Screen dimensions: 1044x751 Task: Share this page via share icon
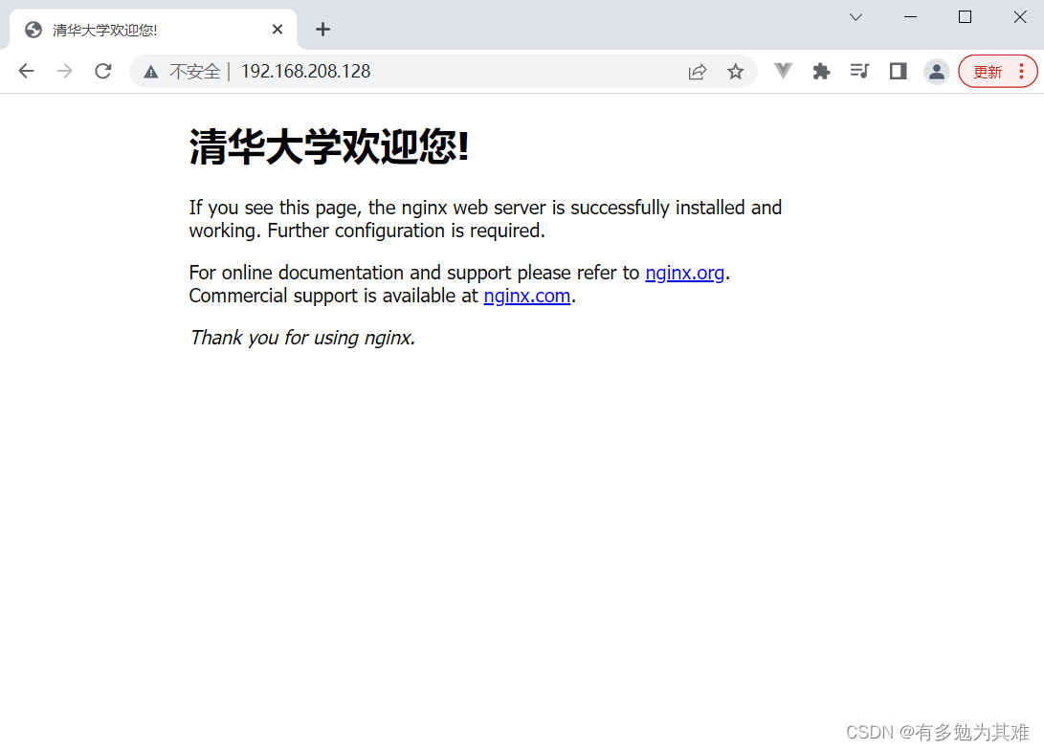coord(697,71)
